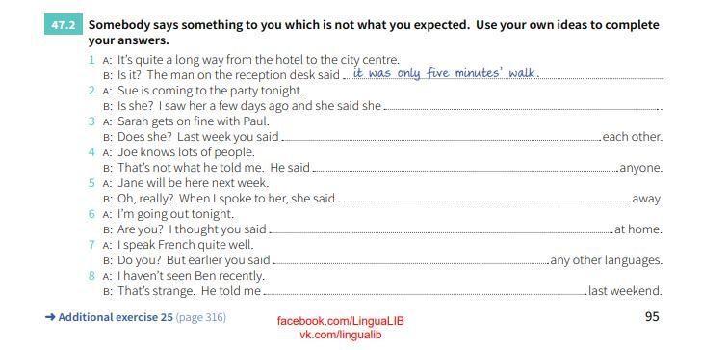702x350 pixels.
Task: Click the sentence 'Sue is coming to the party tonight'
Action: click(211, 91)
